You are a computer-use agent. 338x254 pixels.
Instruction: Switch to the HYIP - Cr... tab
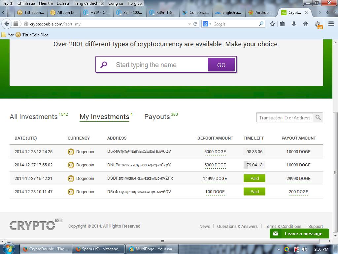[x=97, y=13]
